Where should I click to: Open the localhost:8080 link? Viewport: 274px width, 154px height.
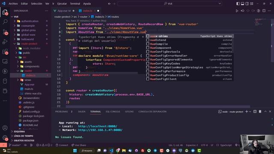[x=98, y=126]
